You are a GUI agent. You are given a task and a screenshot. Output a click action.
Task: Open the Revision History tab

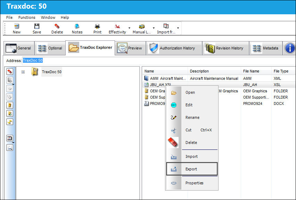(225, 48)
